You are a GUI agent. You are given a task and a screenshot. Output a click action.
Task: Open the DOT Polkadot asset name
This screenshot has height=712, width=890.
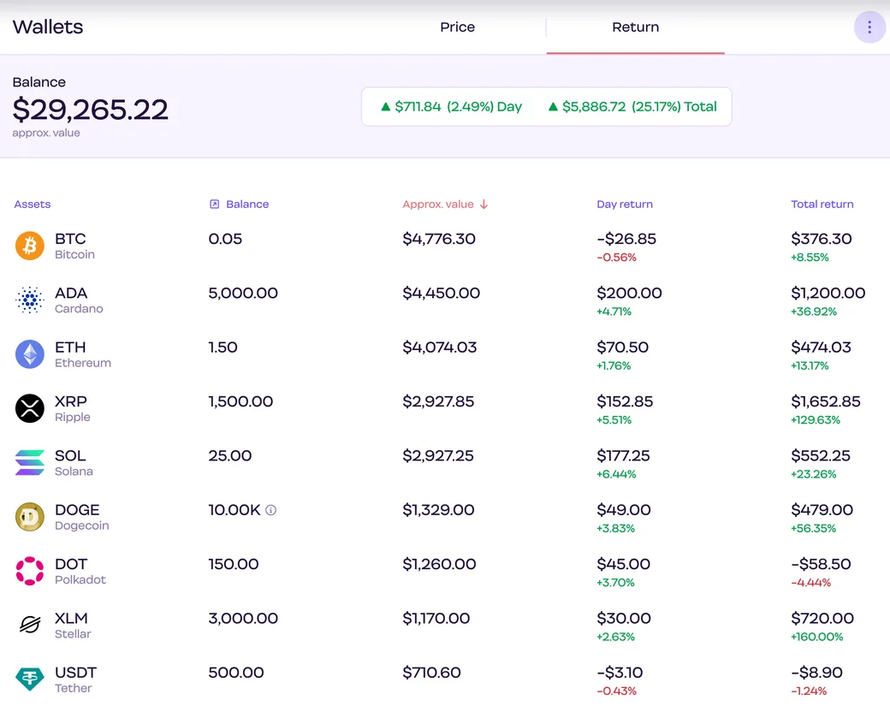(x=80, y=571)
